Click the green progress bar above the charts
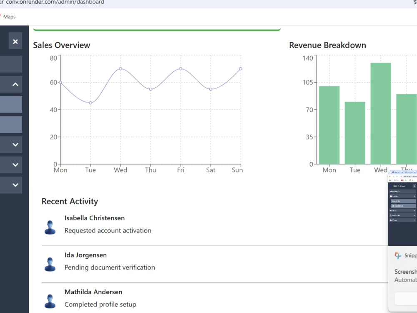 [157, 30]
